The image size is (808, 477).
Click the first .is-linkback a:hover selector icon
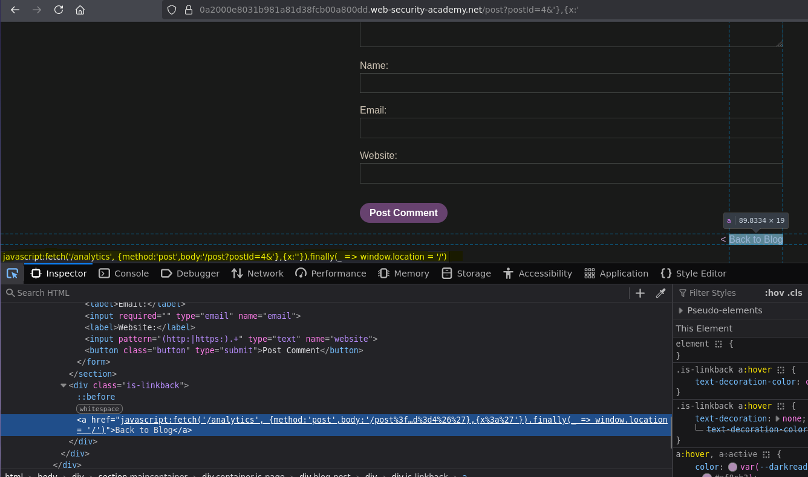point(781,370)
